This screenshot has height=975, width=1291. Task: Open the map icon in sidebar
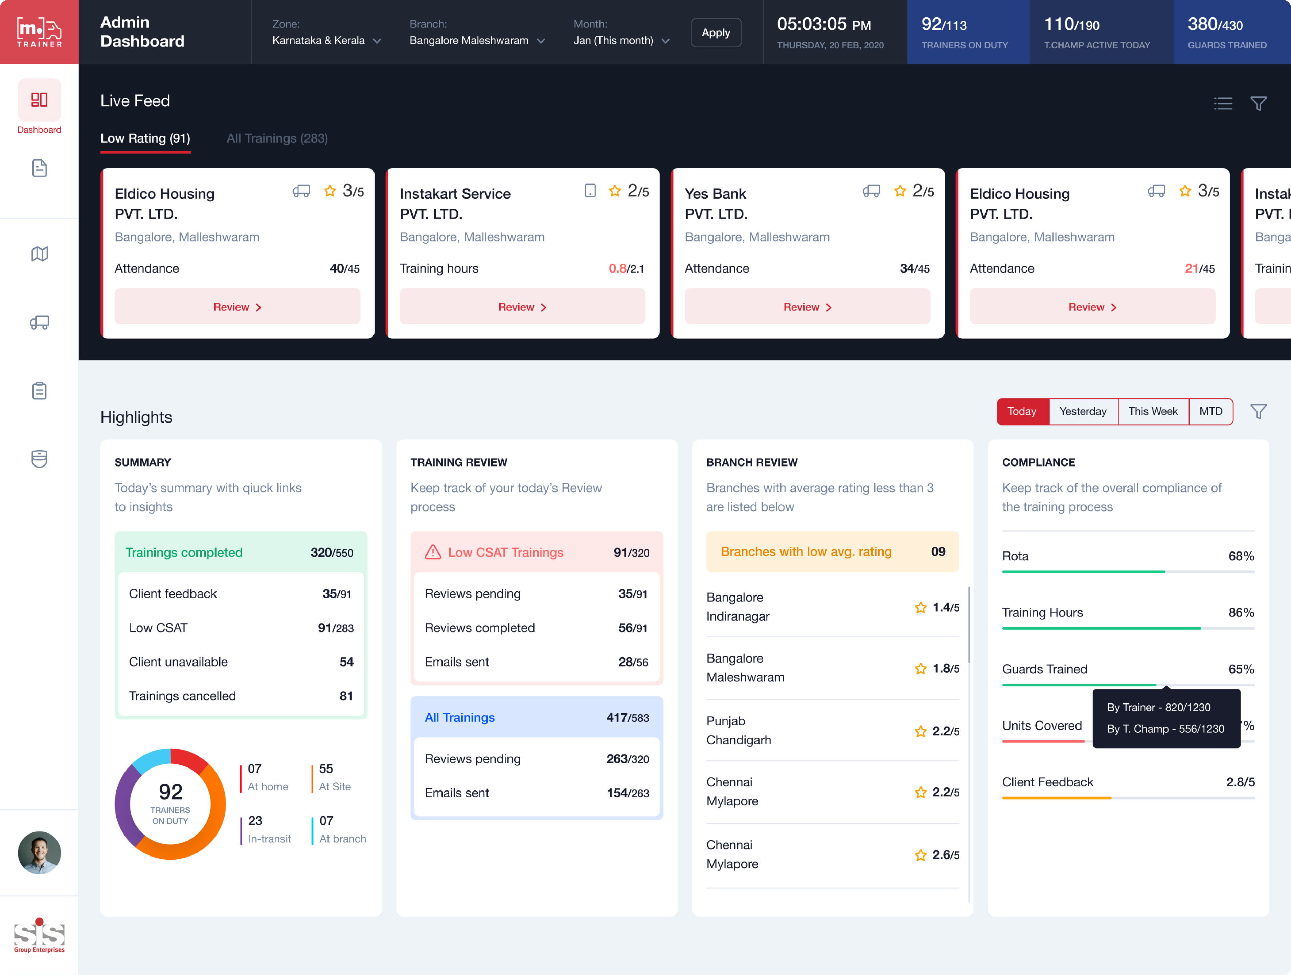(39, 254)
